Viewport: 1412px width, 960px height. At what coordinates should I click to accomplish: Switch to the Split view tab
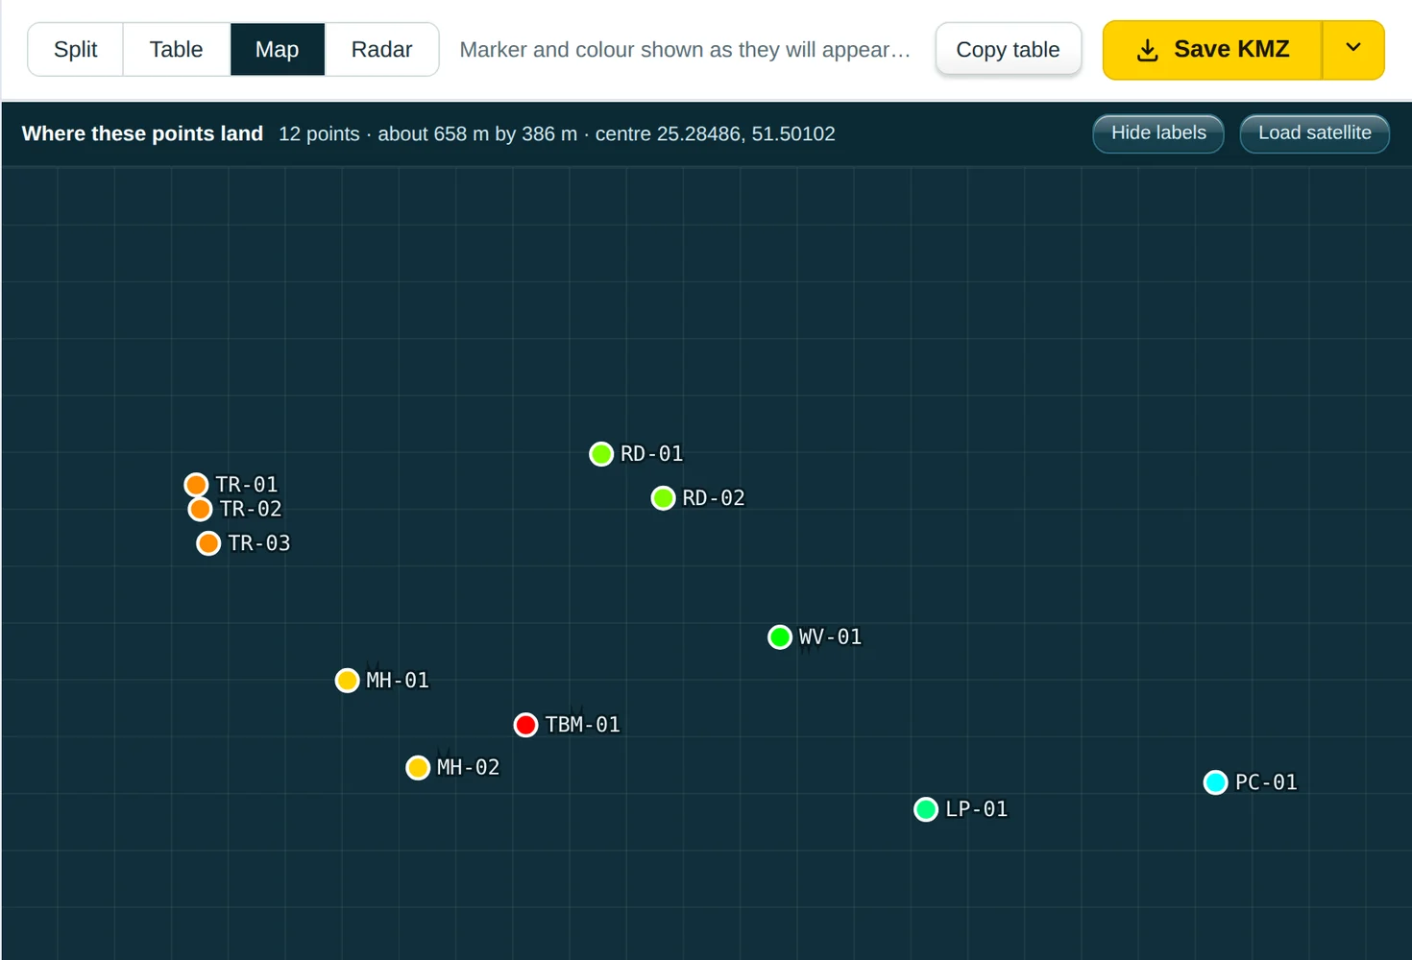[76, 50]
